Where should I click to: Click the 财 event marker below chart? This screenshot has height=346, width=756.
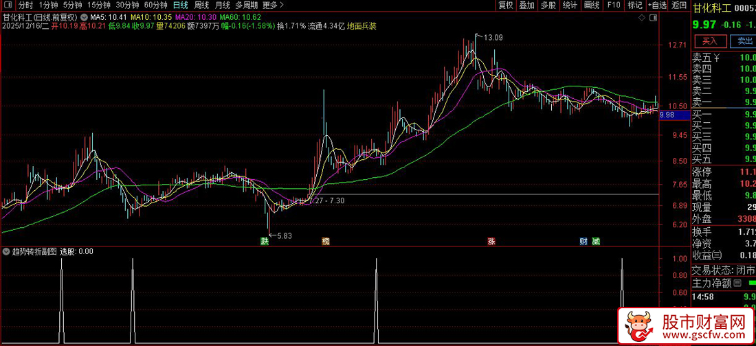point(582,240)
